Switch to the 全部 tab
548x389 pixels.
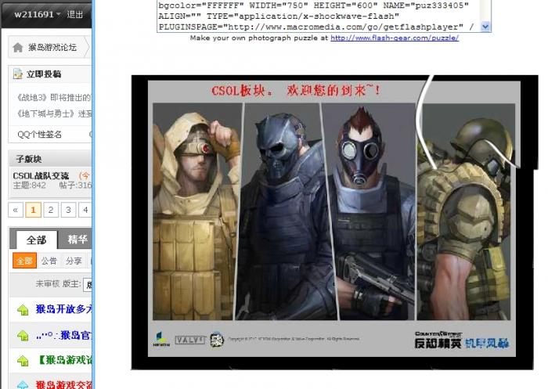click(36, 240)
